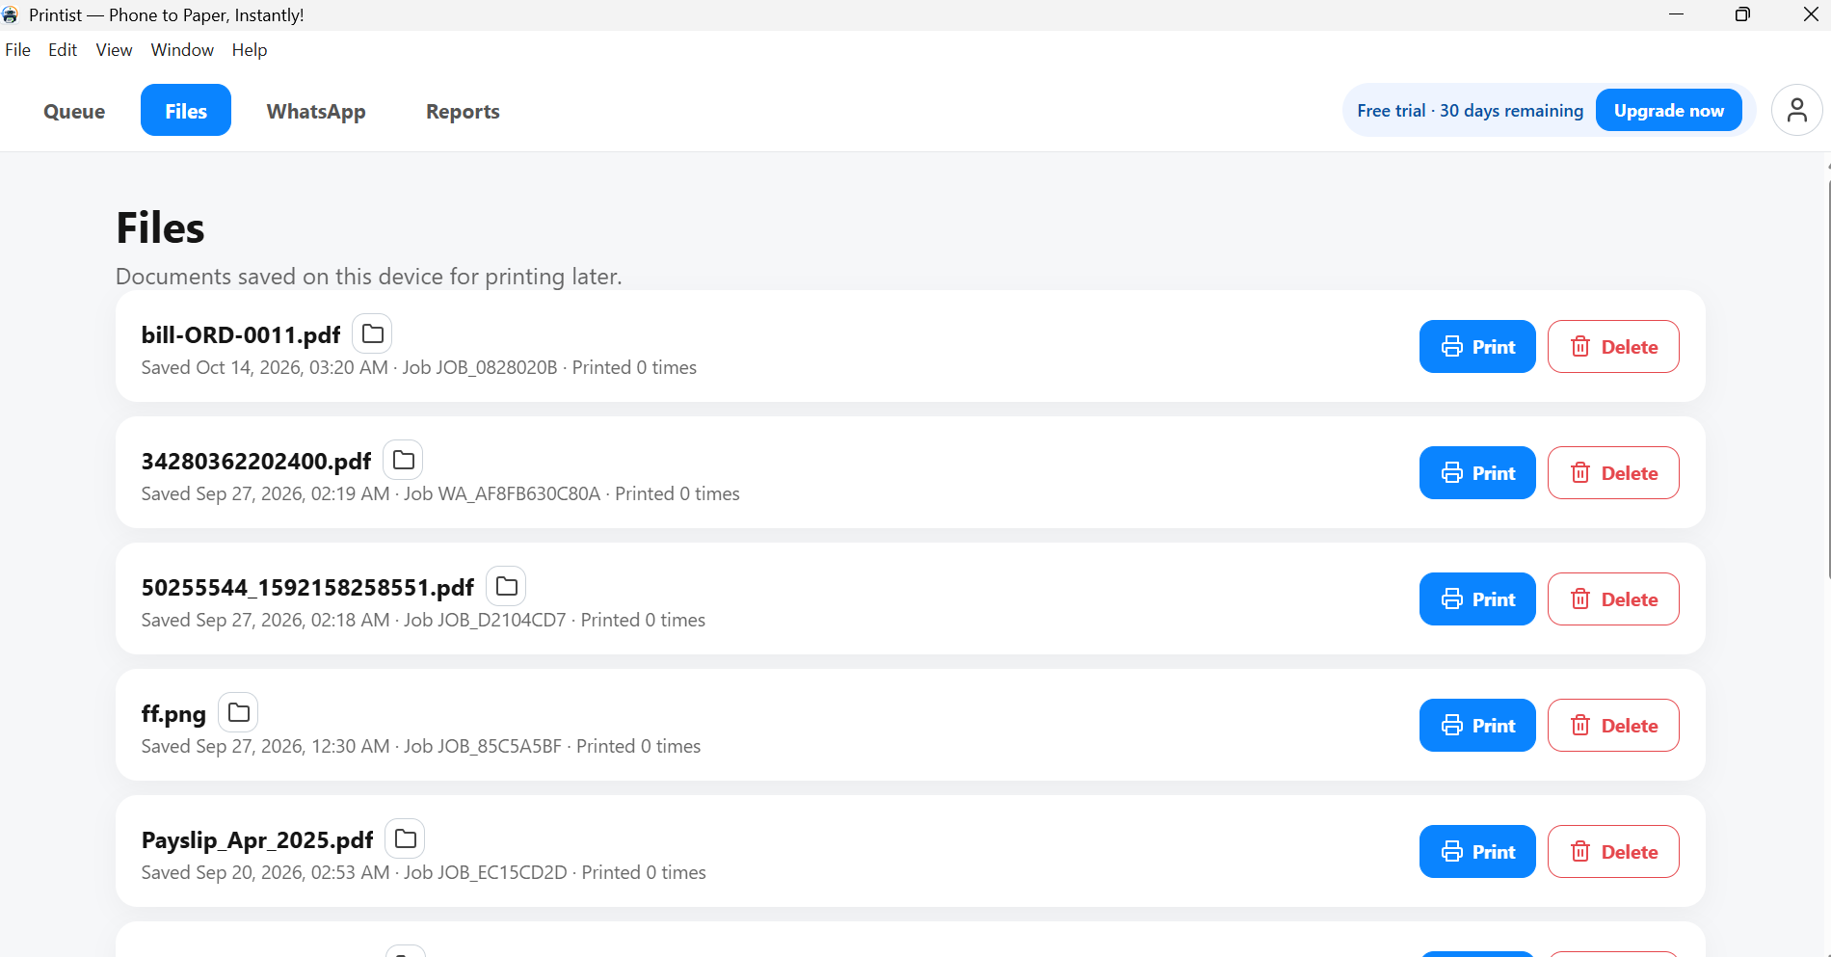Open folder for 34280362202400.pdf
Screen dimensions: 1831x957
(x=403, y=460)
